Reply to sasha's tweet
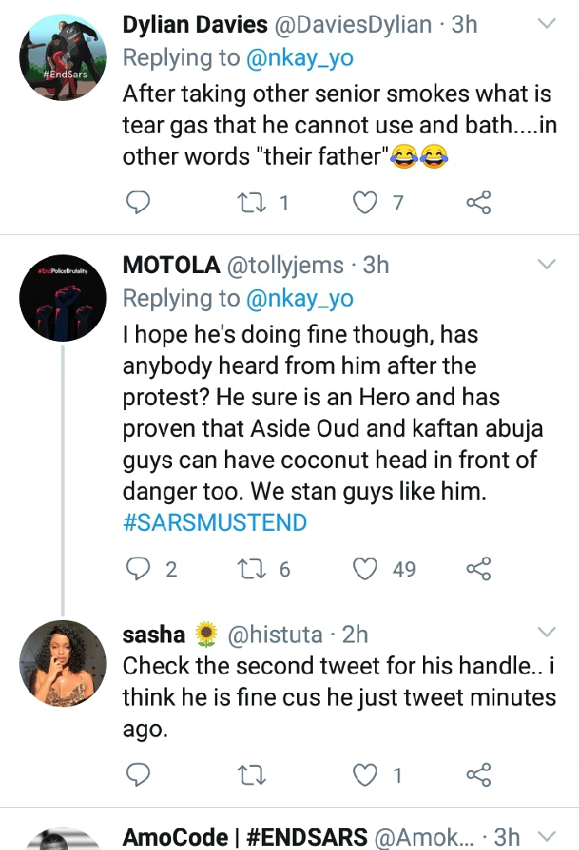The width and height of the screenshot is (579, 850). [x=138, y=774]
